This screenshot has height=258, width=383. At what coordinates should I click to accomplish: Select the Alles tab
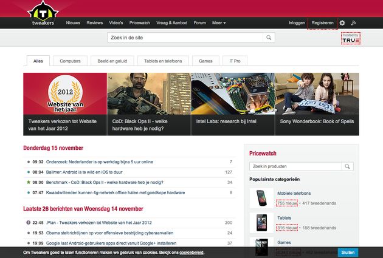click(x=38, y=61)
